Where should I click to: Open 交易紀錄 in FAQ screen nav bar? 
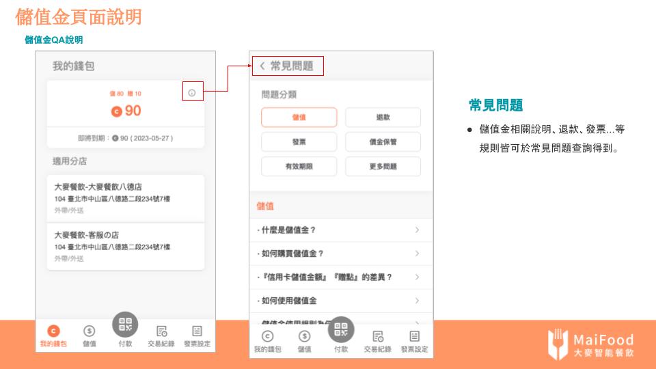(377, 340)
